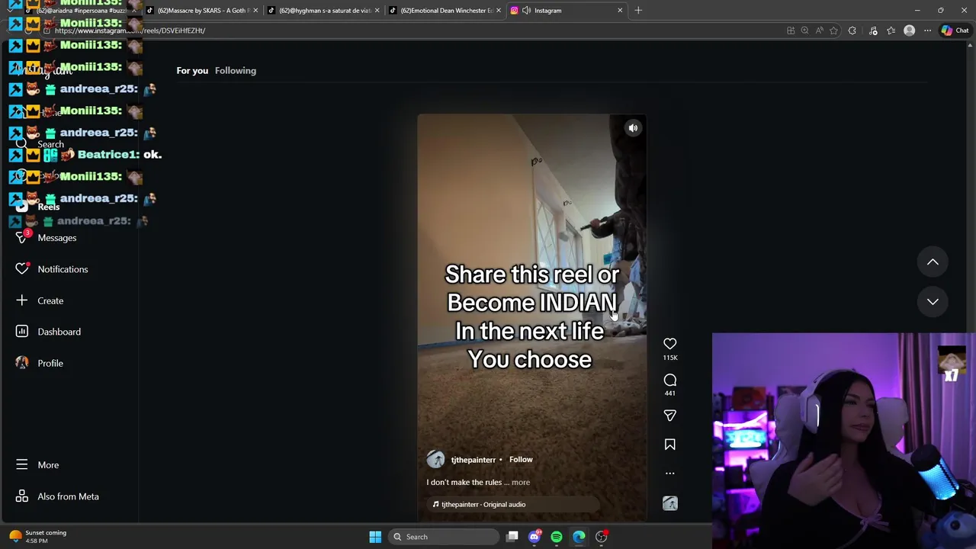Open the app/split icon in address bar
This screenshot has height=549, width=976.
coord(791,30)
